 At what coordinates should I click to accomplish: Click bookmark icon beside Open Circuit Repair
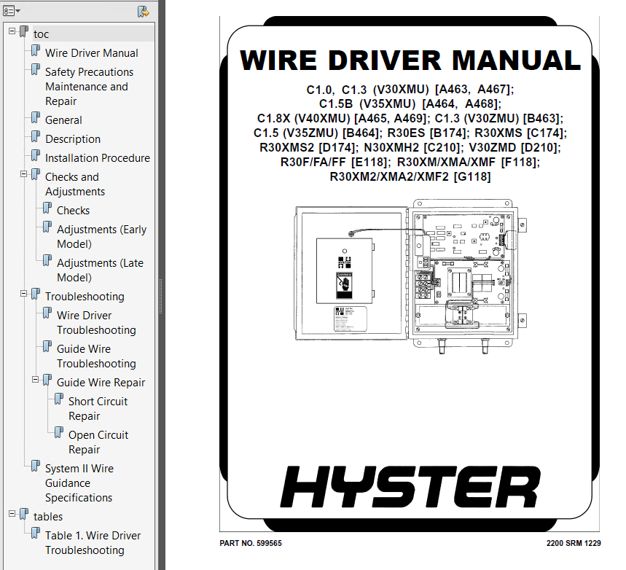coord(59,432)
